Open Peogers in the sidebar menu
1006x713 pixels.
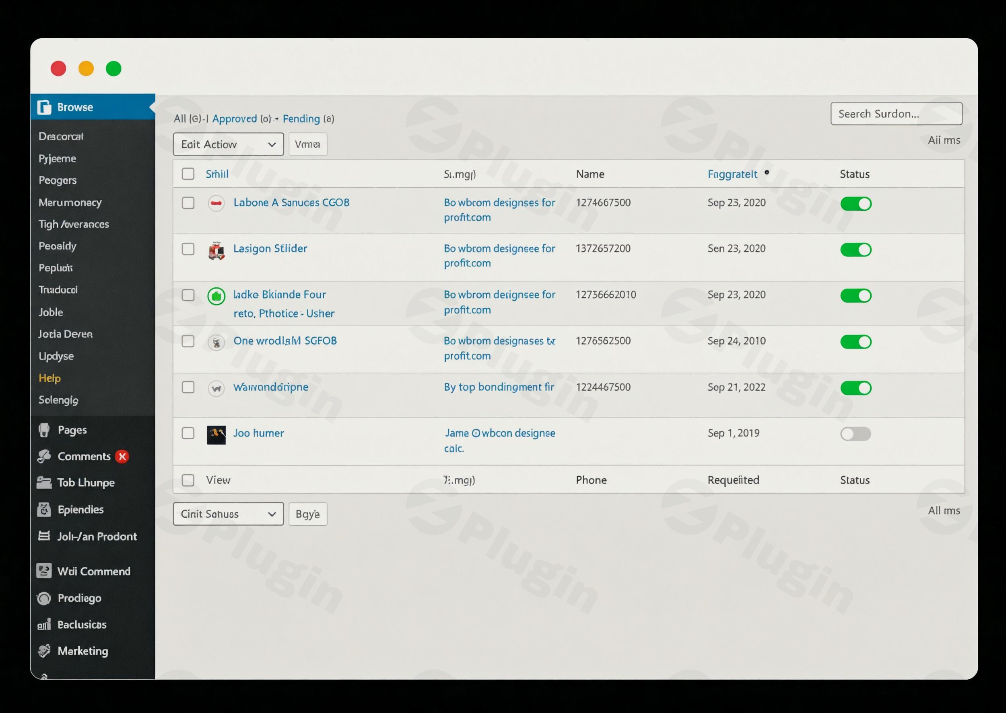(x=58, y=180)
